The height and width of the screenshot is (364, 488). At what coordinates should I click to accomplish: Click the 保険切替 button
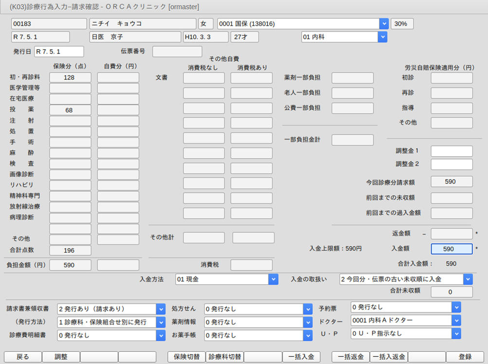pos(186,357)
